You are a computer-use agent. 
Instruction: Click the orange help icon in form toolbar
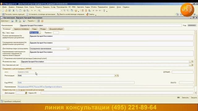point(42,21)
